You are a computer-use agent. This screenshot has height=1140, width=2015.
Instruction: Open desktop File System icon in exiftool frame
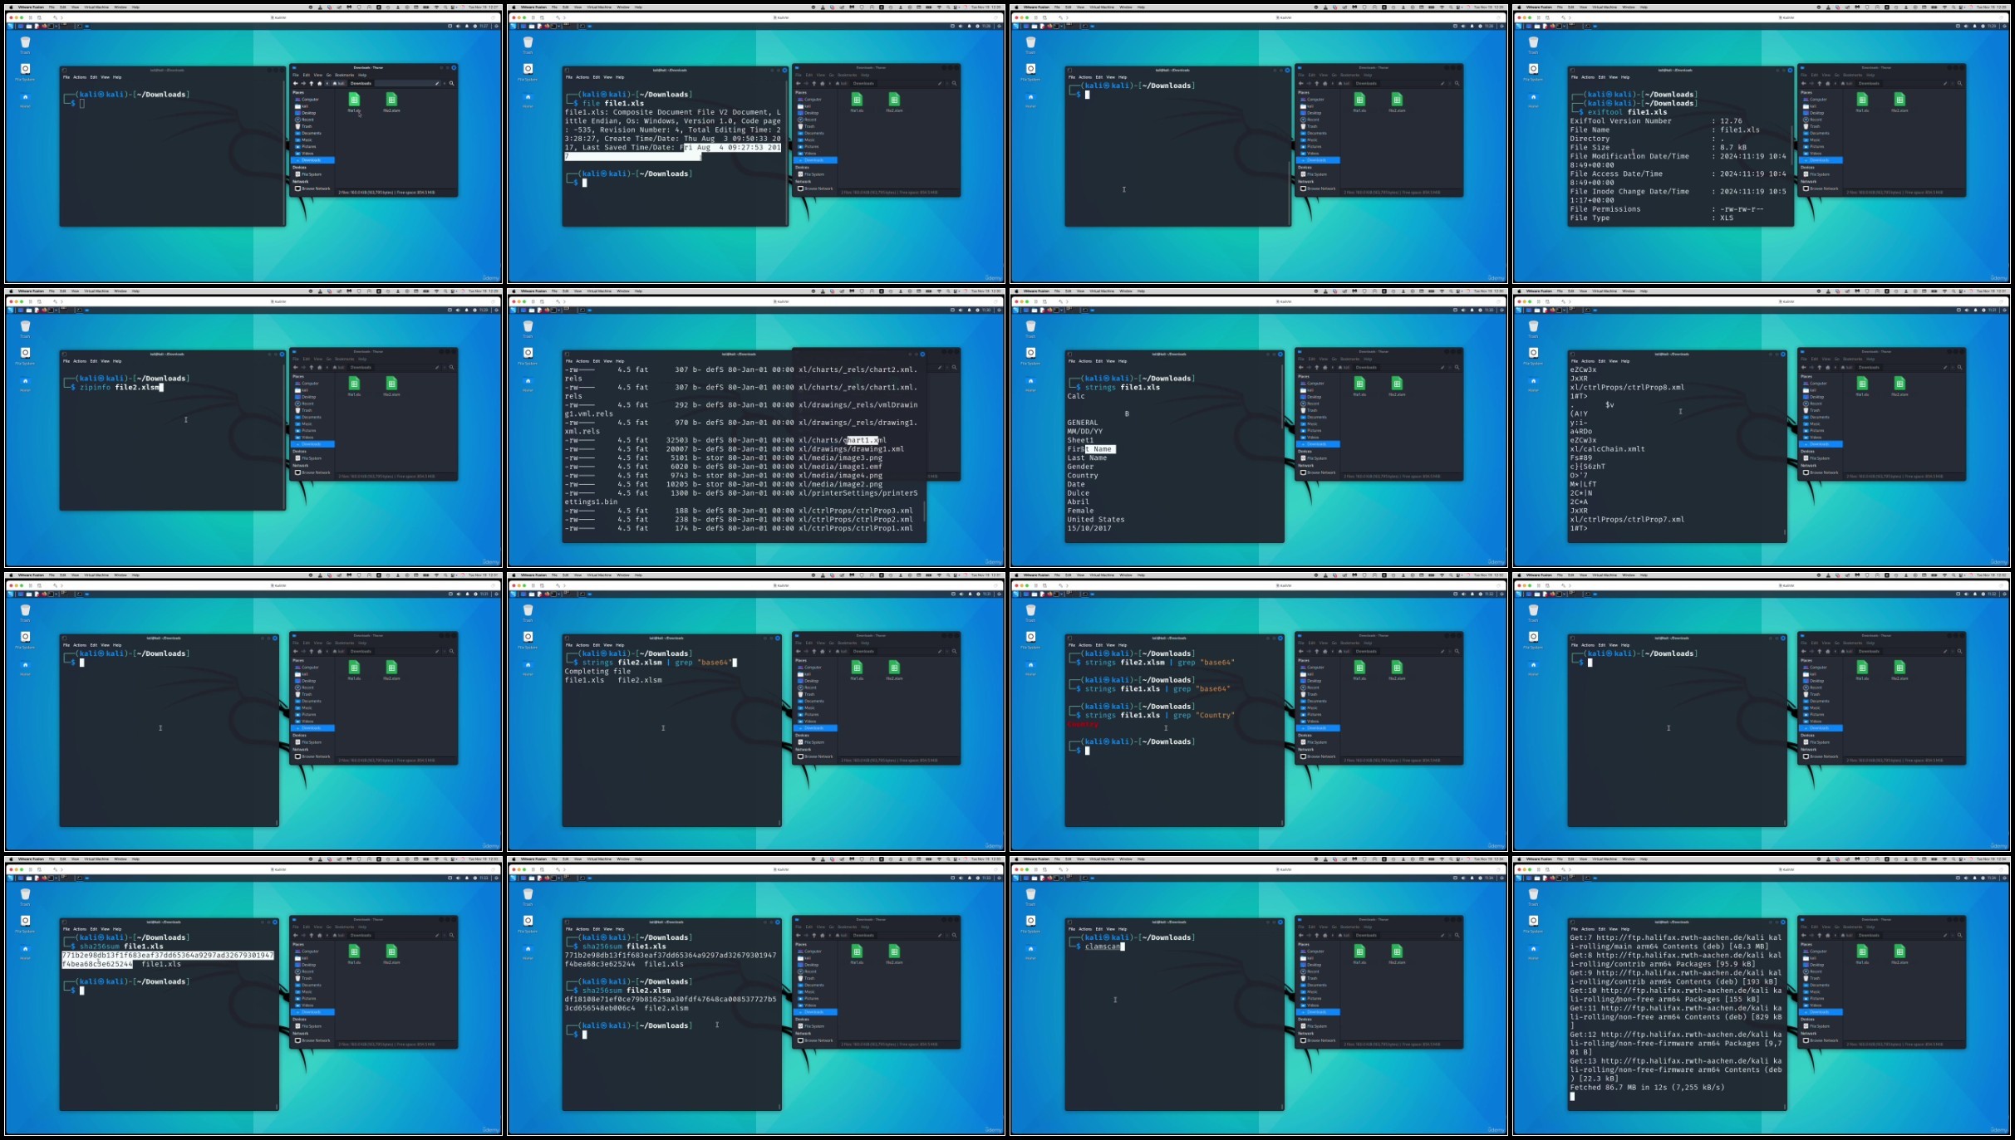coord(1533,71)
